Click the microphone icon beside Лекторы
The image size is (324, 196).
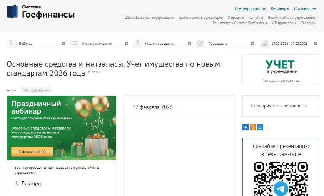coord(17,184)
